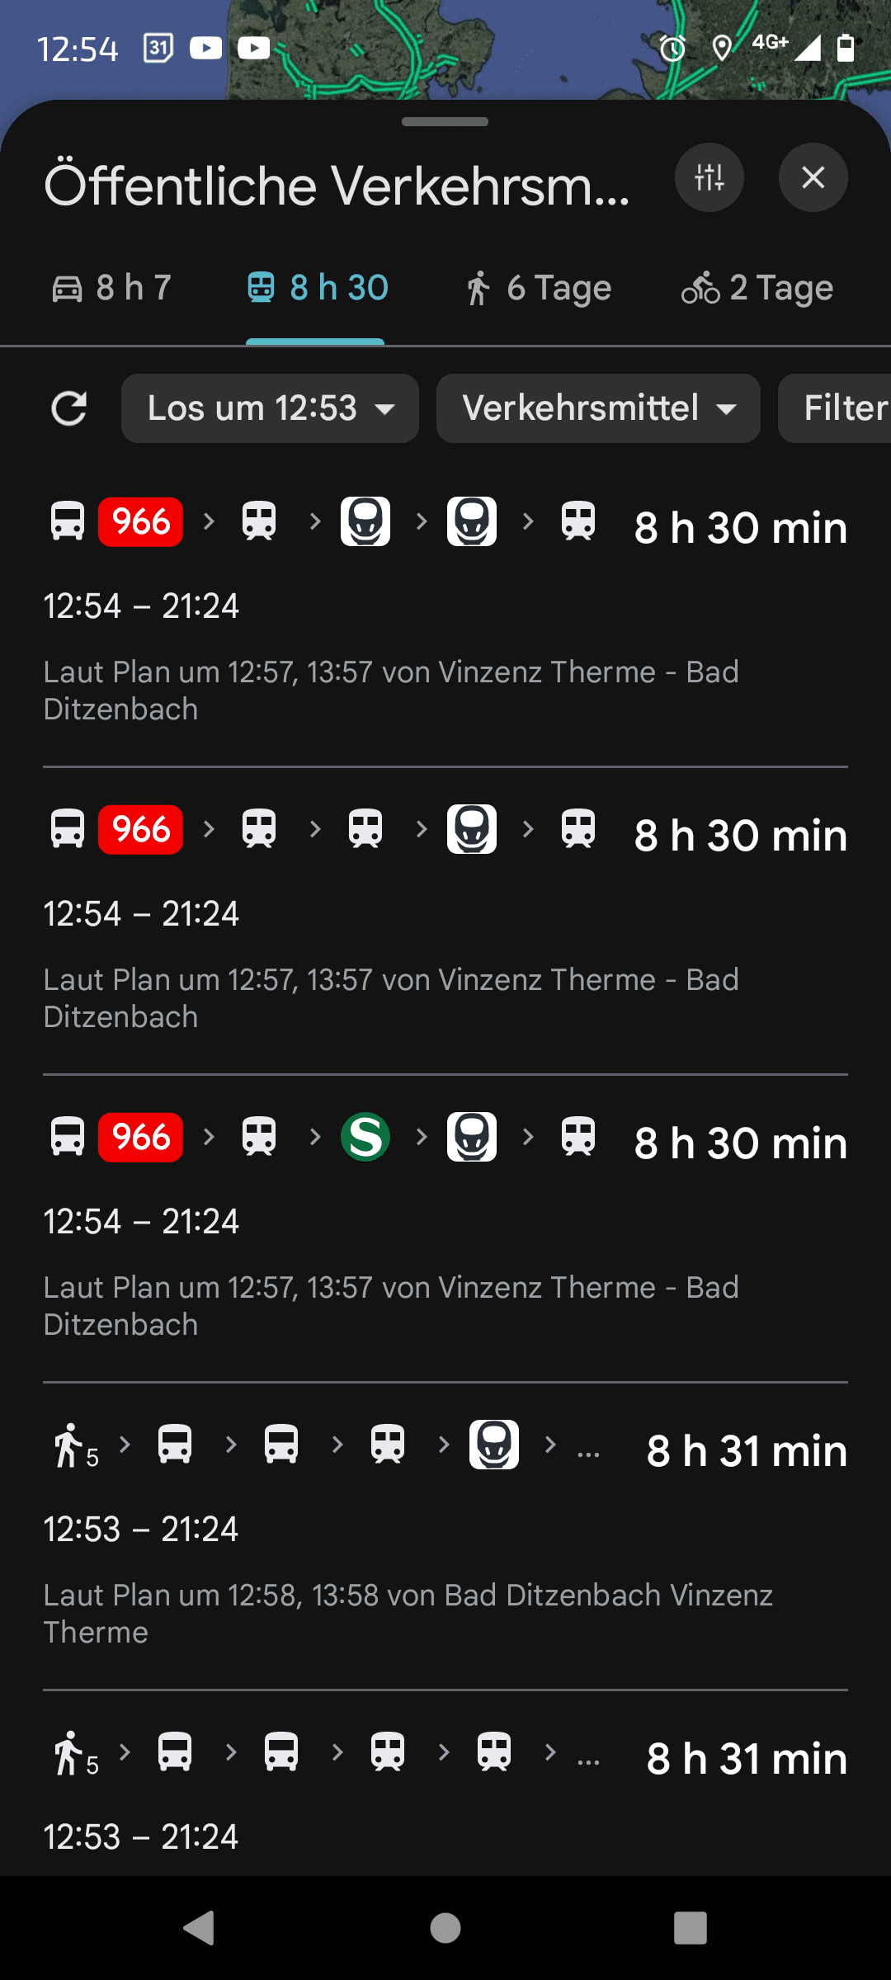Pull the sheet drag handle at top

coord(445,122)
